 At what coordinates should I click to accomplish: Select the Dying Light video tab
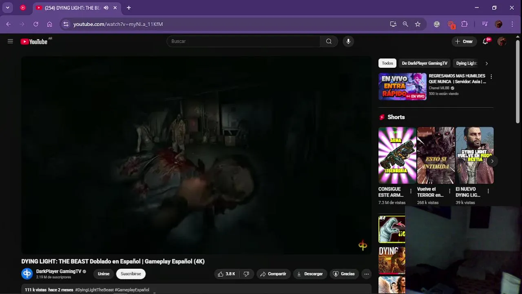(73, 8)
